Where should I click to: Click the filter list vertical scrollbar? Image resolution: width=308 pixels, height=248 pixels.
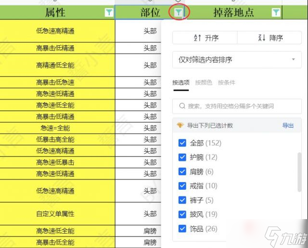300,173
